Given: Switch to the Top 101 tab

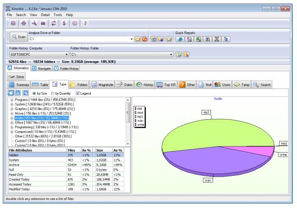Looking at the screenshot, I should [x=166, y=84].
